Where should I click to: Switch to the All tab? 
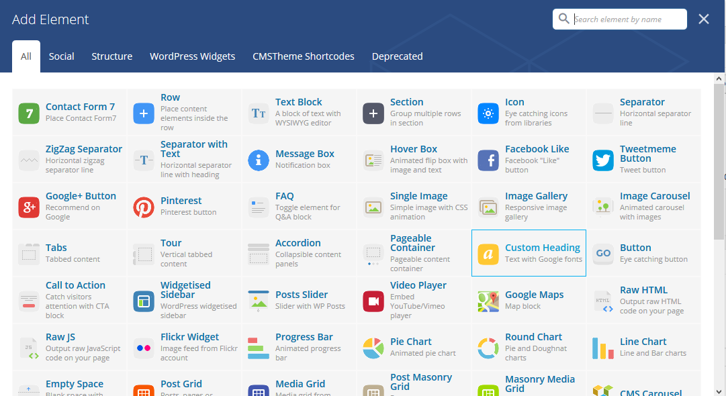26,56
